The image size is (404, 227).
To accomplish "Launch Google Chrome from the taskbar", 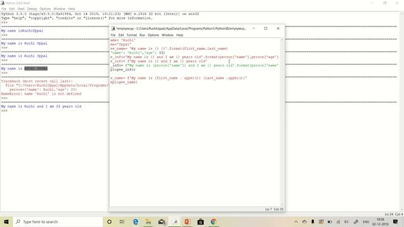I will coord(213,221).
